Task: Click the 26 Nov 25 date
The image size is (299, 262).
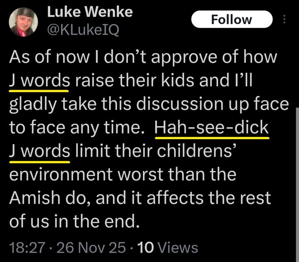Action: point(92,248)
